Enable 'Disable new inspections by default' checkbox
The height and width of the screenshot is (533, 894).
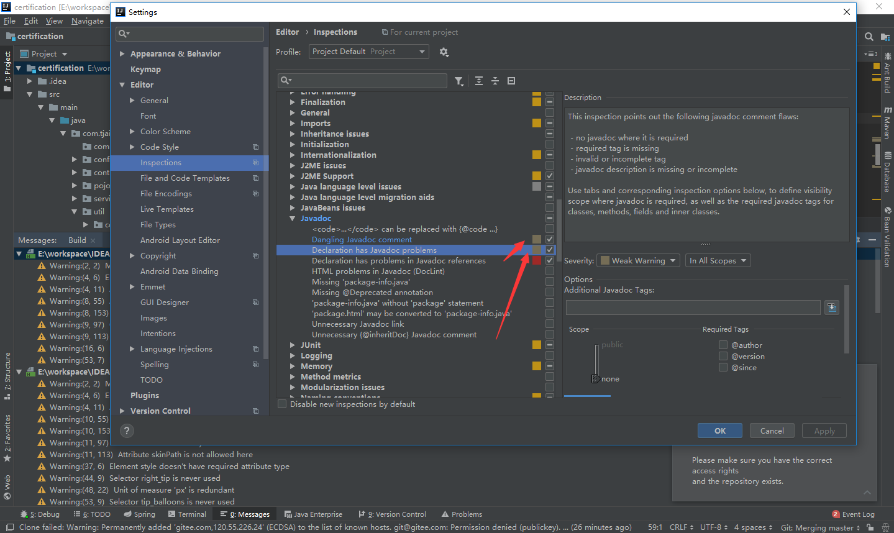coord(282,404)
